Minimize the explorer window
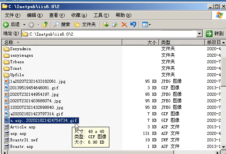Viewport: 226px width, 154px height. tap(211, 7)
